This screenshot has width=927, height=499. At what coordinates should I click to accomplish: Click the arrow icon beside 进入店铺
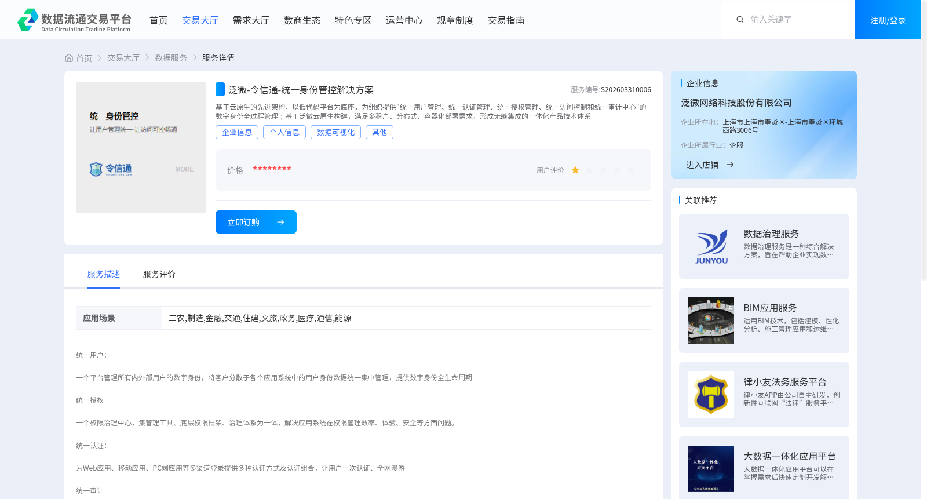tap(730, 165)
